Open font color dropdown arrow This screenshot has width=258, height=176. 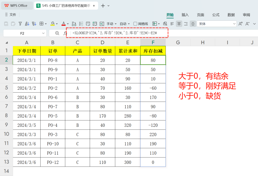click(x=68, y=24)
